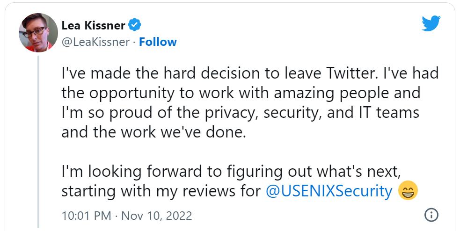Click the Lea Kissner display name

94,25
